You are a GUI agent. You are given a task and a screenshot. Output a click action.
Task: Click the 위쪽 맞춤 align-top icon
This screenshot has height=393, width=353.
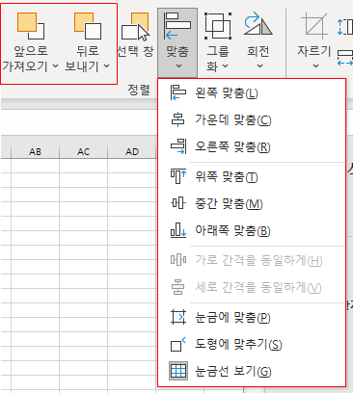click(x=178, y=176)
